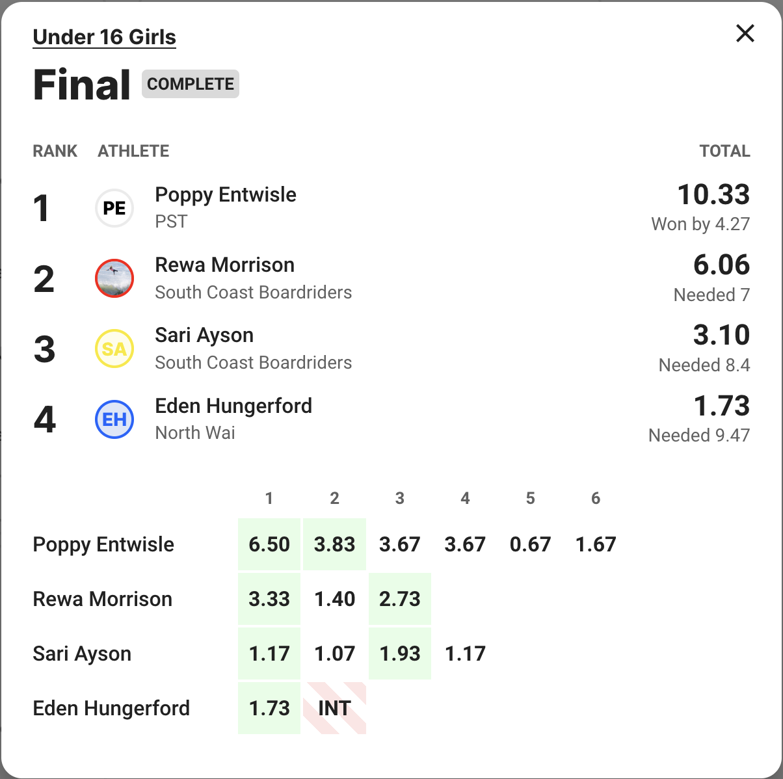Click Poppy Entwisle's 6.50 wave score
The height and width of the screenshot is (779, 783).
pos(269,544)
